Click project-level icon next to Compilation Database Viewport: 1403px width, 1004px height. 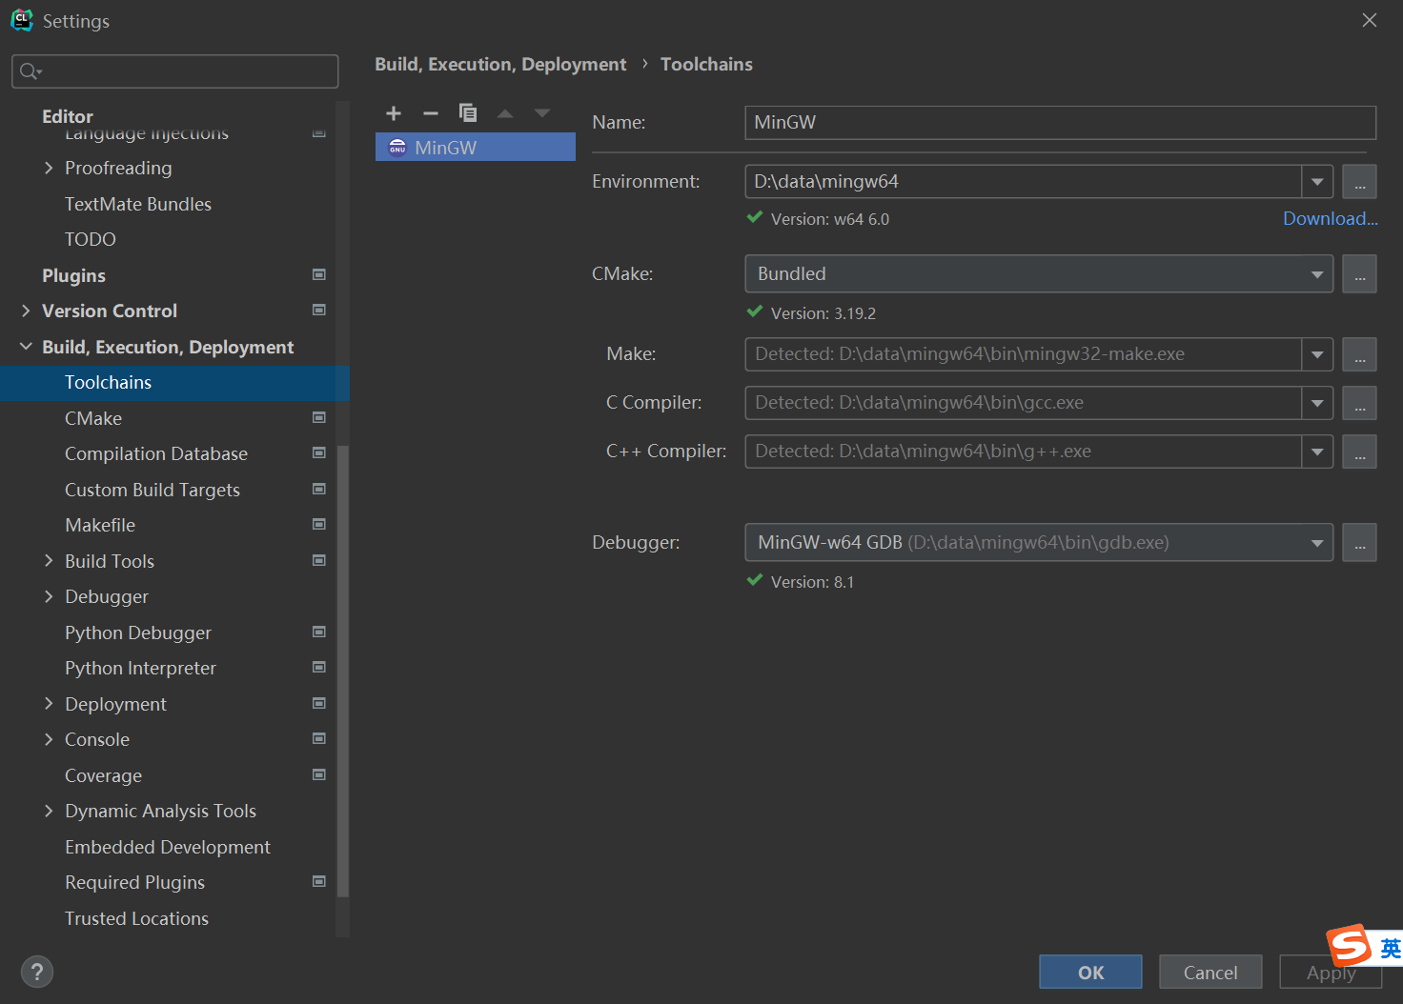[319, 452]
